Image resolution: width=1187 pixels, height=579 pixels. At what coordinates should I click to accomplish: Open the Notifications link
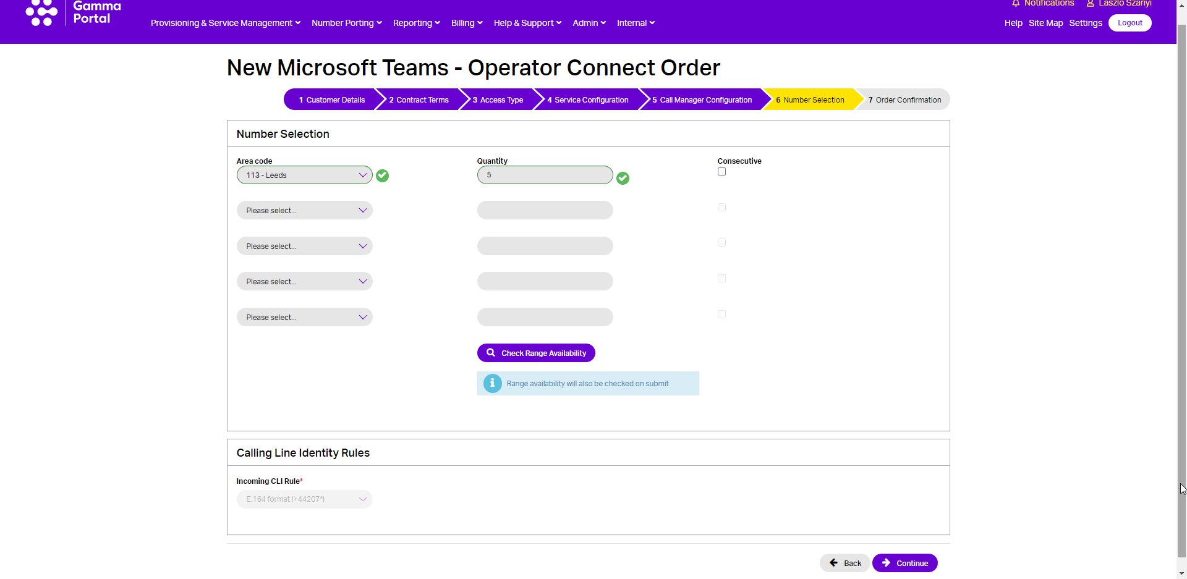coord(1049,3)
